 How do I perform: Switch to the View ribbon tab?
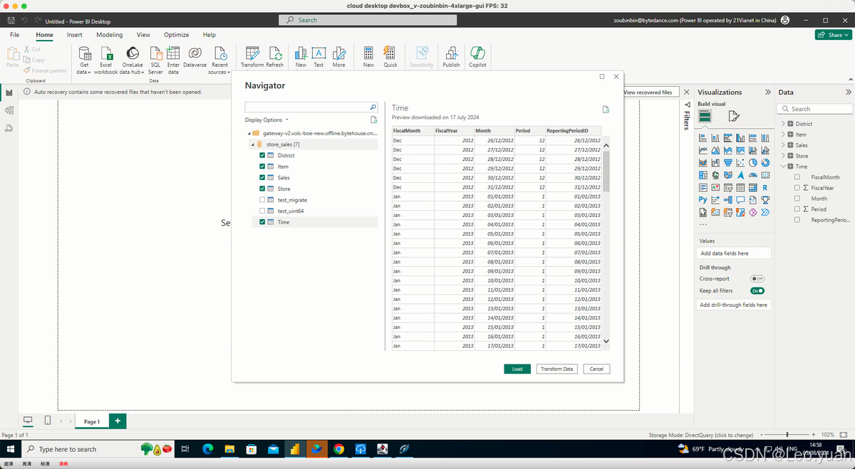point(143,35)
